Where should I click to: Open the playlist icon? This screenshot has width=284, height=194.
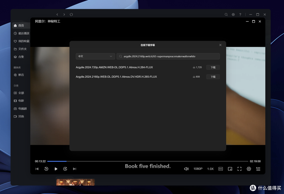tap(258, 169)
